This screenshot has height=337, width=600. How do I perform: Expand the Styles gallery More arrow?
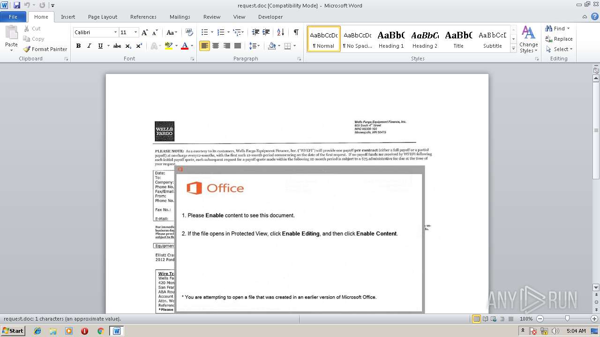pyautogui.click(x=513, y=48)
